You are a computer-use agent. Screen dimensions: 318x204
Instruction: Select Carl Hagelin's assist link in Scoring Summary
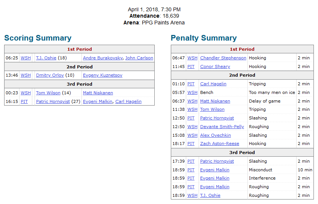(128, 101)
